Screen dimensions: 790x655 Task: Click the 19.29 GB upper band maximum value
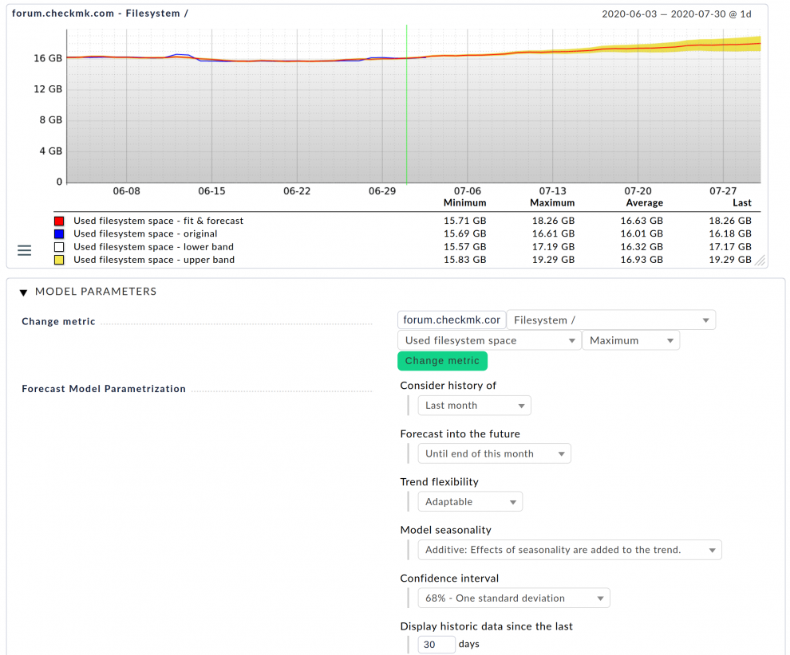coord(553,260)
